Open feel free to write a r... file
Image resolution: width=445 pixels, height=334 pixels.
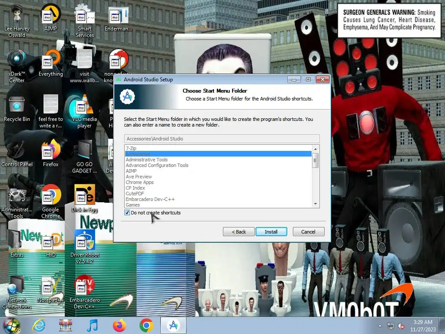(x=50, y=112)
